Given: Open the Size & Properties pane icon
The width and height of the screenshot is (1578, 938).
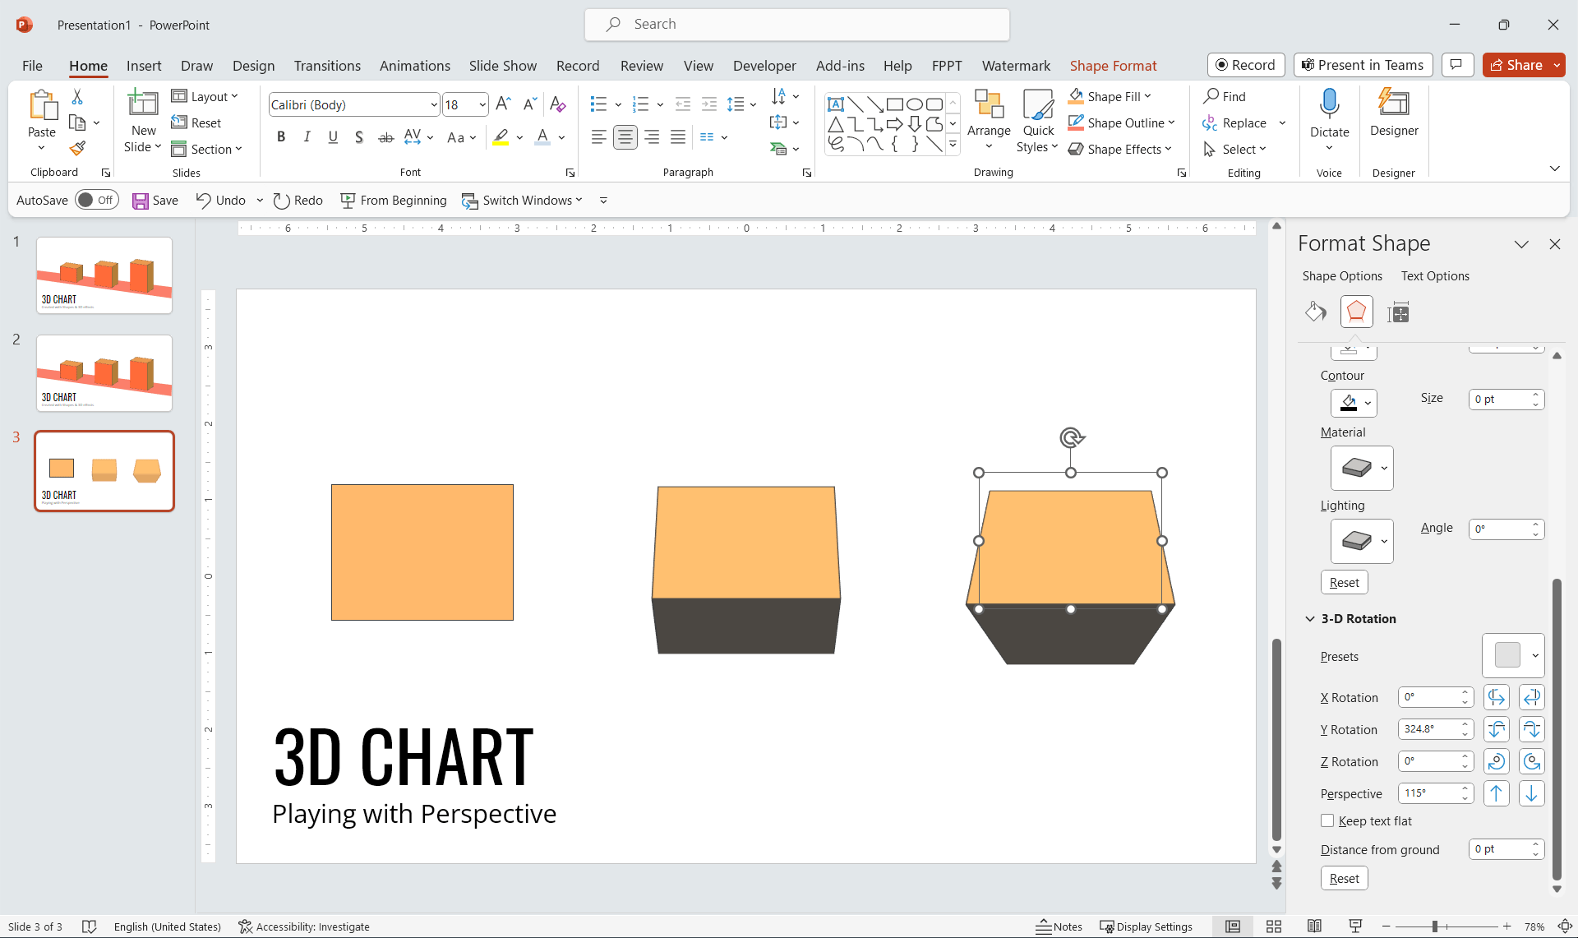Looking at the screenshot, I should pos(1397,312).
